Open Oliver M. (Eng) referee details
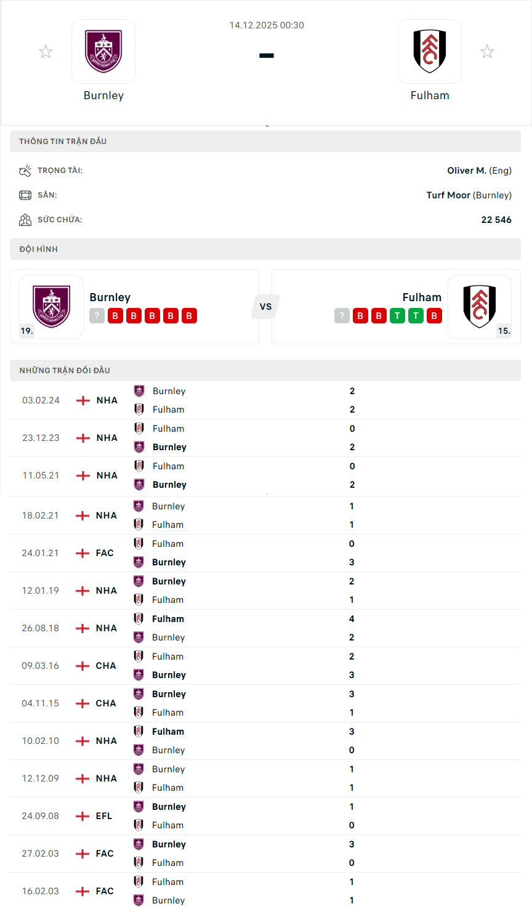532x909 pixels. [479, 170]
